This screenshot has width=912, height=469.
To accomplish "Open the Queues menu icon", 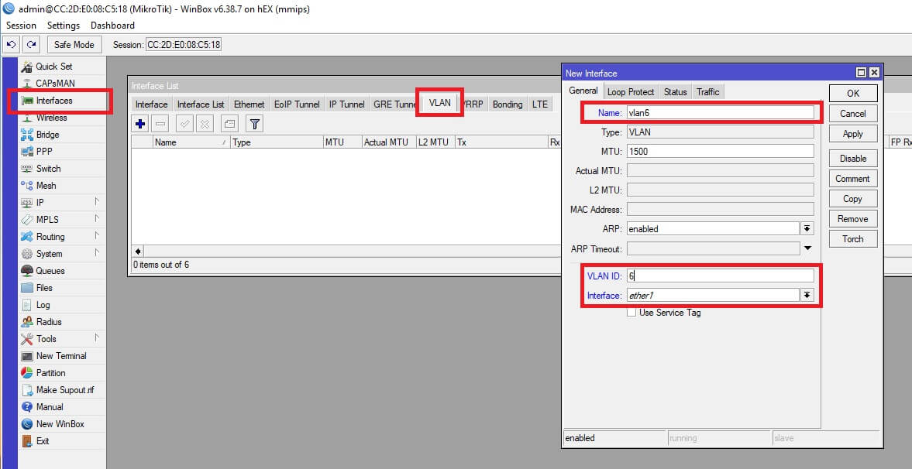I will (27, 271).
